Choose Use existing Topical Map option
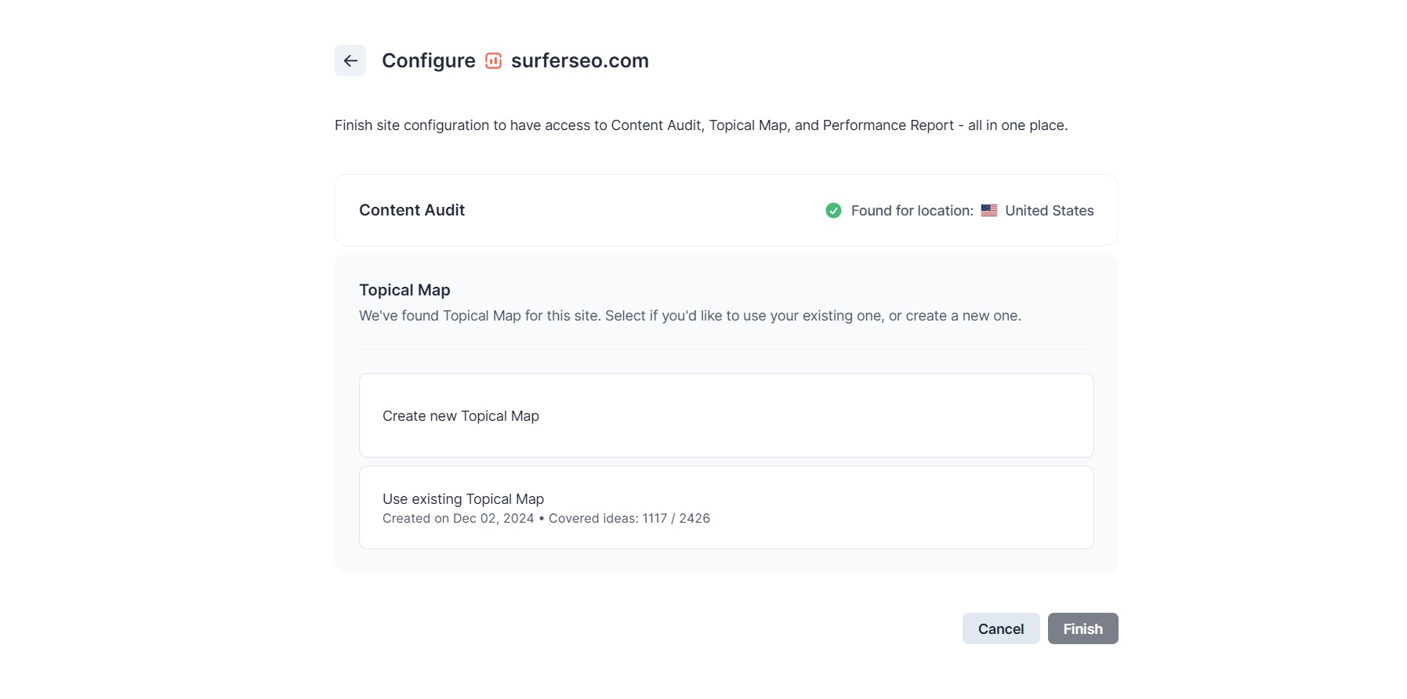Screen dimensions: 1407x699 (x=726, y=507)
